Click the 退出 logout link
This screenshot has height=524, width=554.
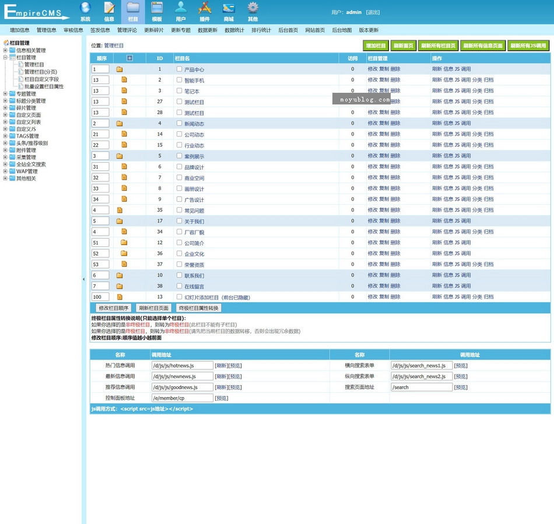(373, 12)
